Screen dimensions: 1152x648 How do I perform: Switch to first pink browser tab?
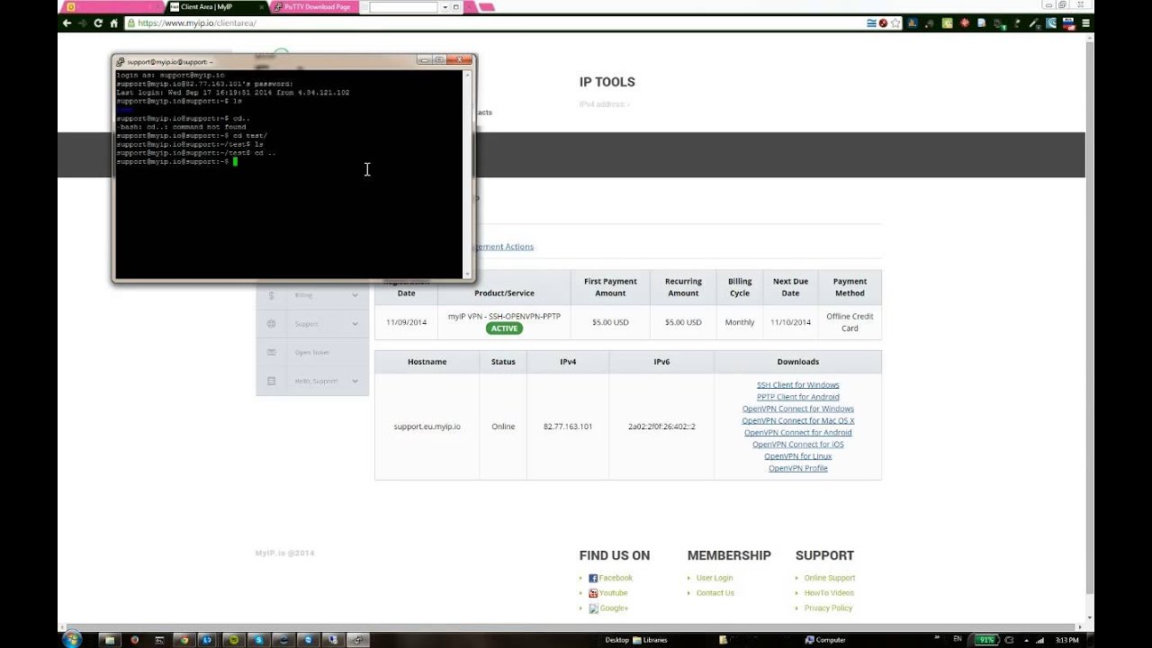click(x=112, y=7)
